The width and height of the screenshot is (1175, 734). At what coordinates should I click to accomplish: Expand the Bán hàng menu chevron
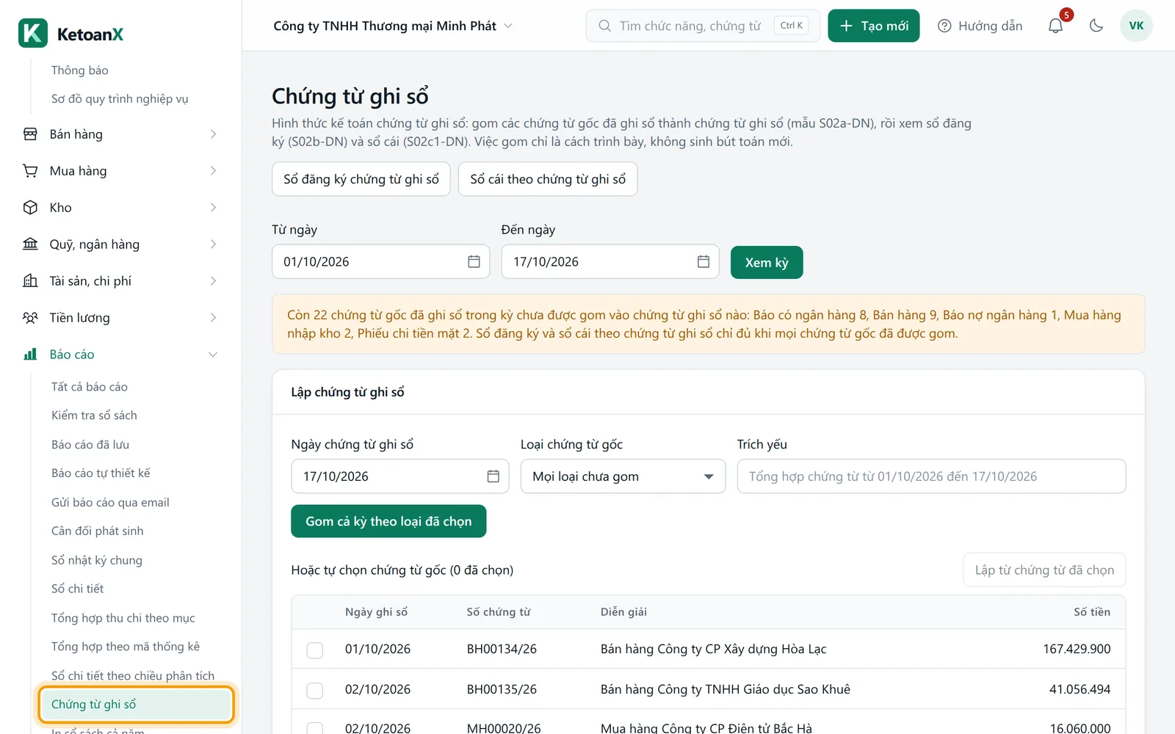pos(213,134)
